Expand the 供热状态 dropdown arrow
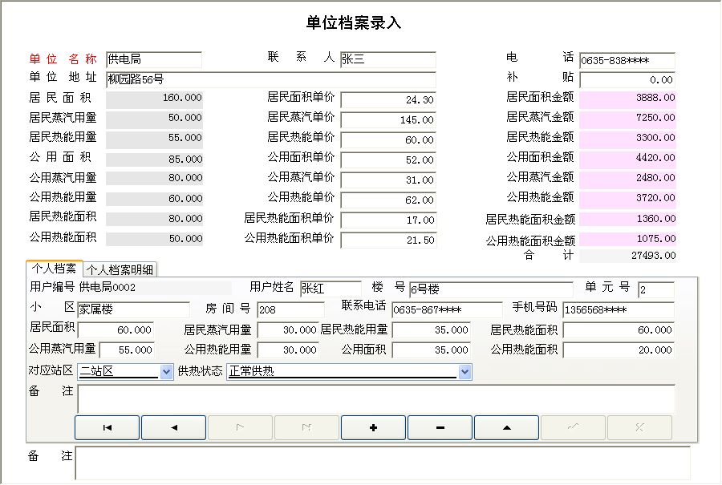 (465, 371)
